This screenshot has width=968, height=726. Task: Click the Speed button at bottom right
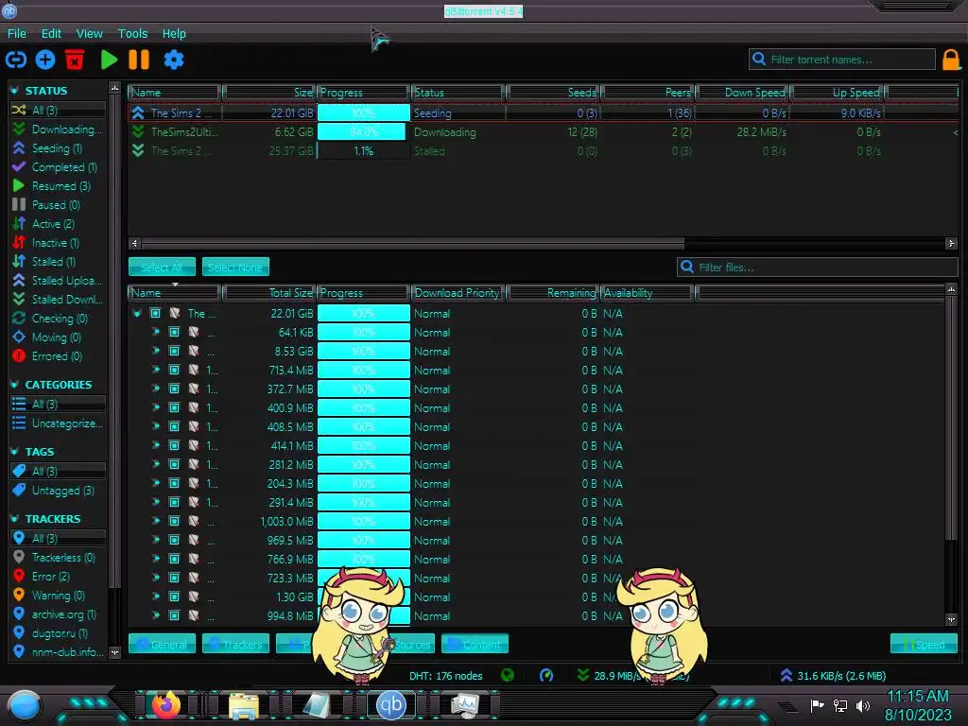[x=924, y=644]
